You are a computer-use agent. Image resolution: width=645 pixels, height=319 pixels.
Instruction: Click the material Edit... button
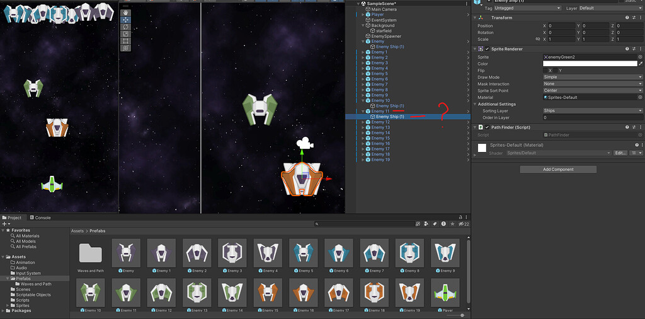click(x=620, y=153)
